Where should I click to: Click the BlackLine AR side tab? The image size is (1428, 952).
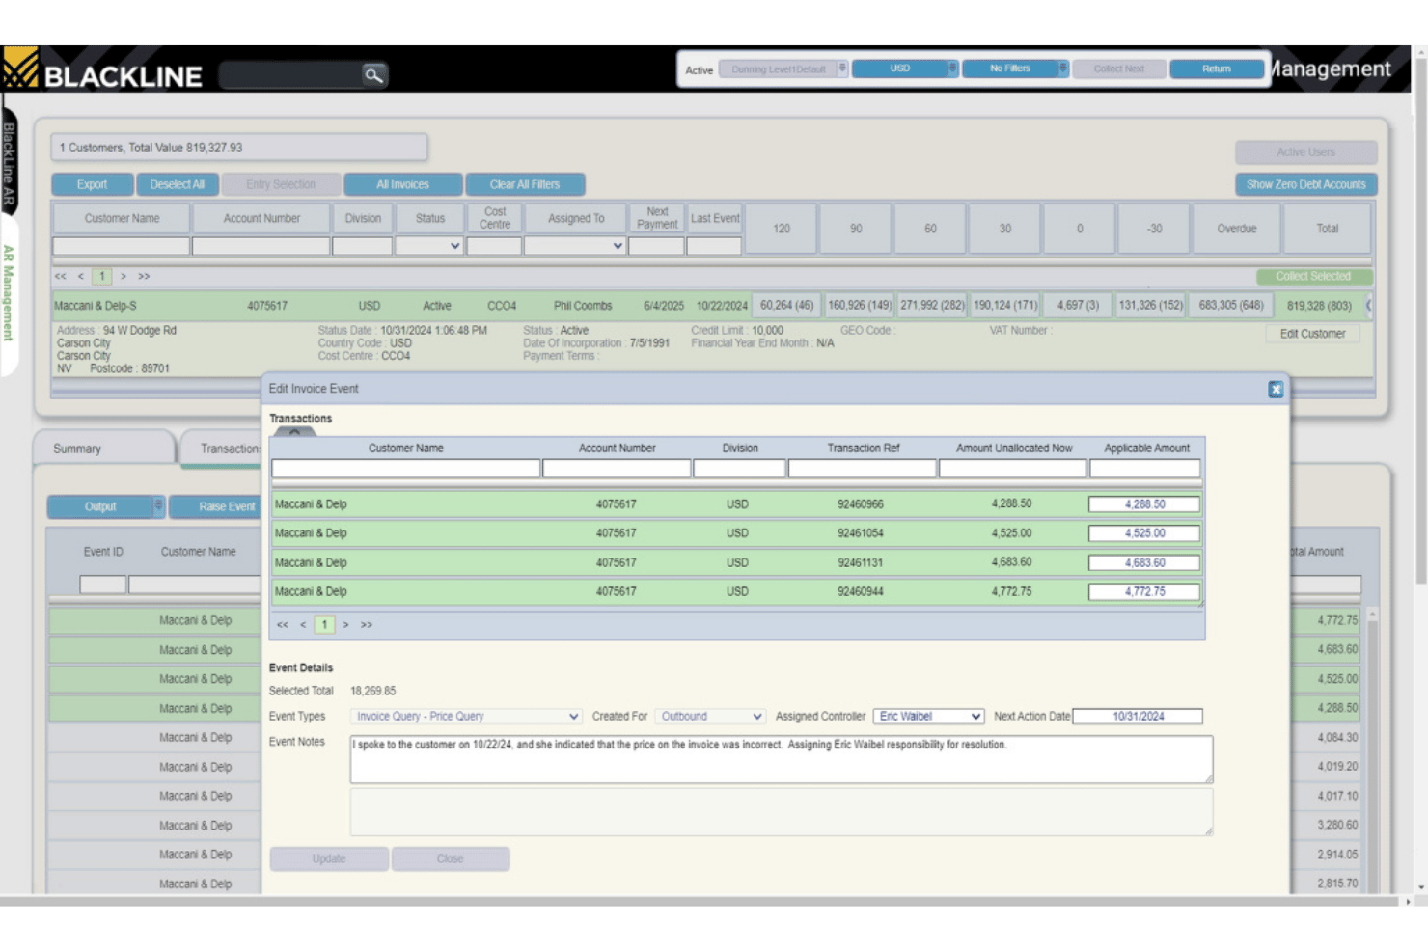point(8,164)
